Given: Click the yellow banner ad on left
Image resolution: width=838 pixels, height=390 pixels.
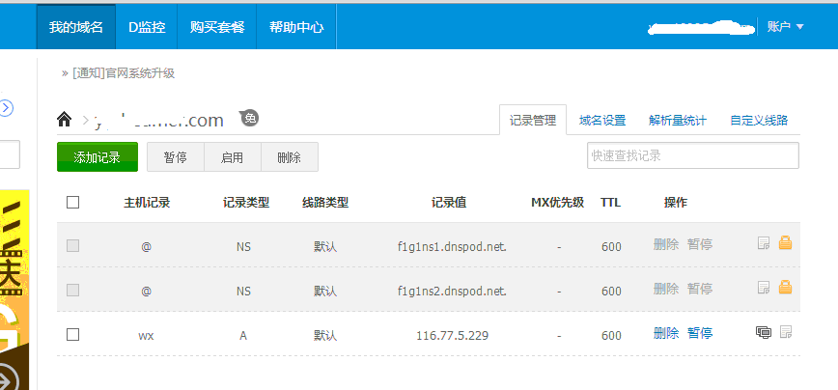Looking at the screenshot, I should (14, 290).
